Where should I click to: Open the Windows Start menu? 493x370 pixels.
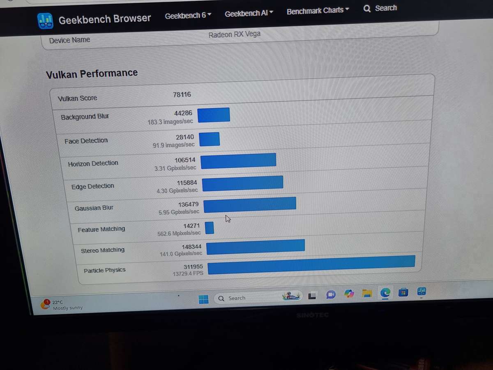pyautogui.click(x=203, y=299)
